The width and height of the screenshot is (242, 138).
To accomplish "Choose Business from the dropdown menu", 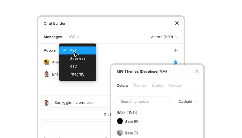I will click(78, 58).
